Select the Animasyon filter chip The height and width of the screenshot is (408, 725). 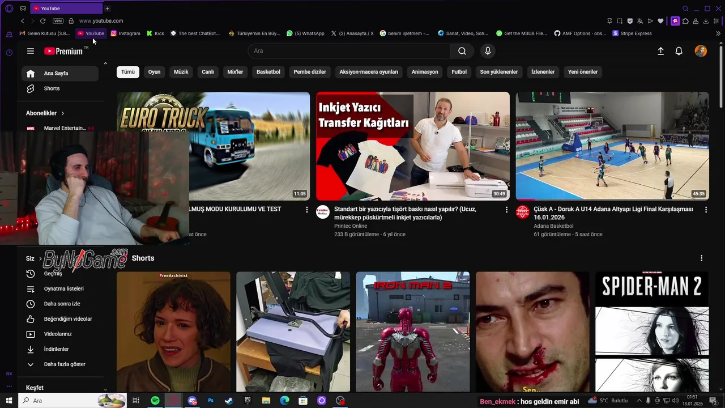click(x=425, y=72)
